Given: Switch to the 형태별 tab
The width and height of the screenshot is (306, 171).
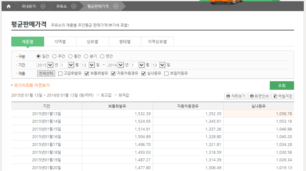Looking at the screenshot, I should (x=125, y=42).
